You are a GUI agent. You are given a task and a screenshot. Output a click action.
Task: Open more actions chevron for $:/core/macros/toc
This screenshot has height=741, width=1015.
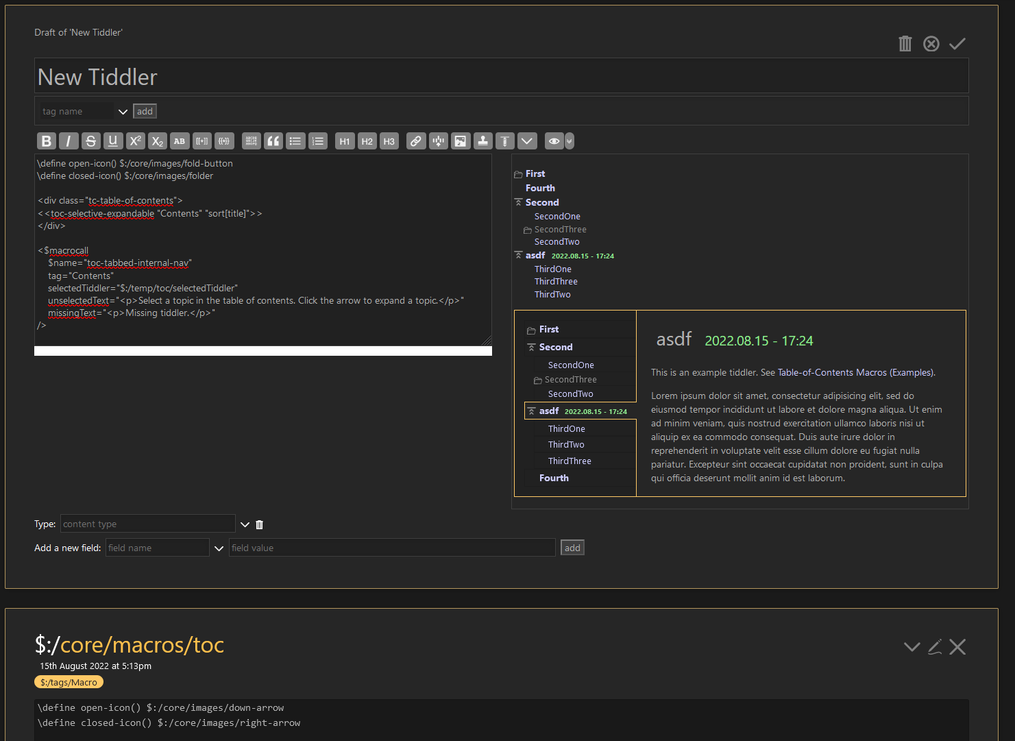tap(912, 646)
